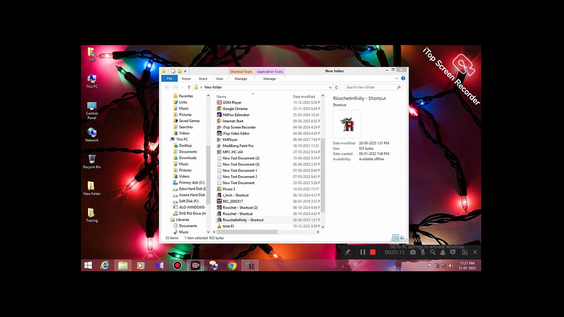Viewport: 564px width, 317px height.
Task: Open the Tracing folder on desktop
Action: point(92,216)
